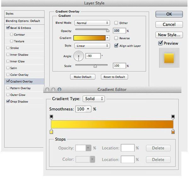
Task: Click the Scale percent input field
Action: (119, 66)
